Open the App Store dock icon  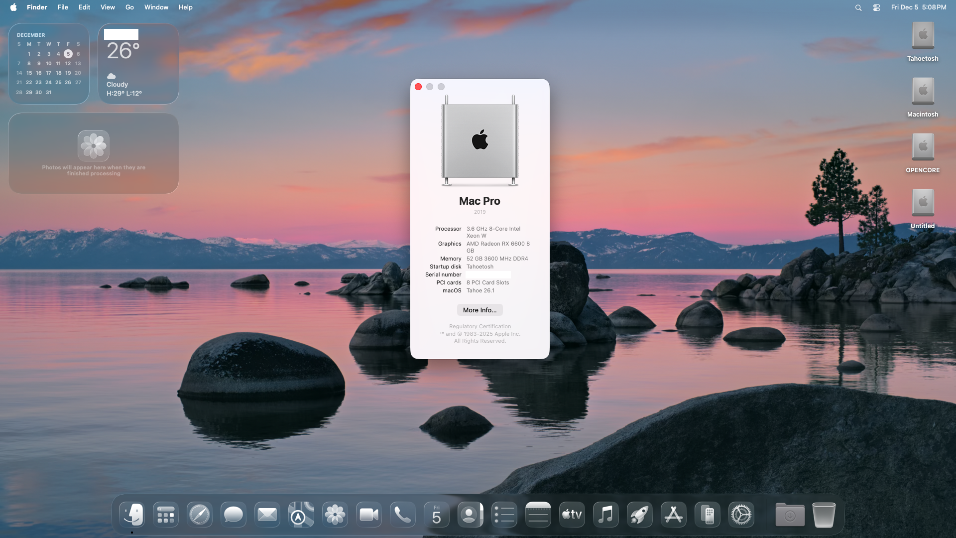click(673, 515)
